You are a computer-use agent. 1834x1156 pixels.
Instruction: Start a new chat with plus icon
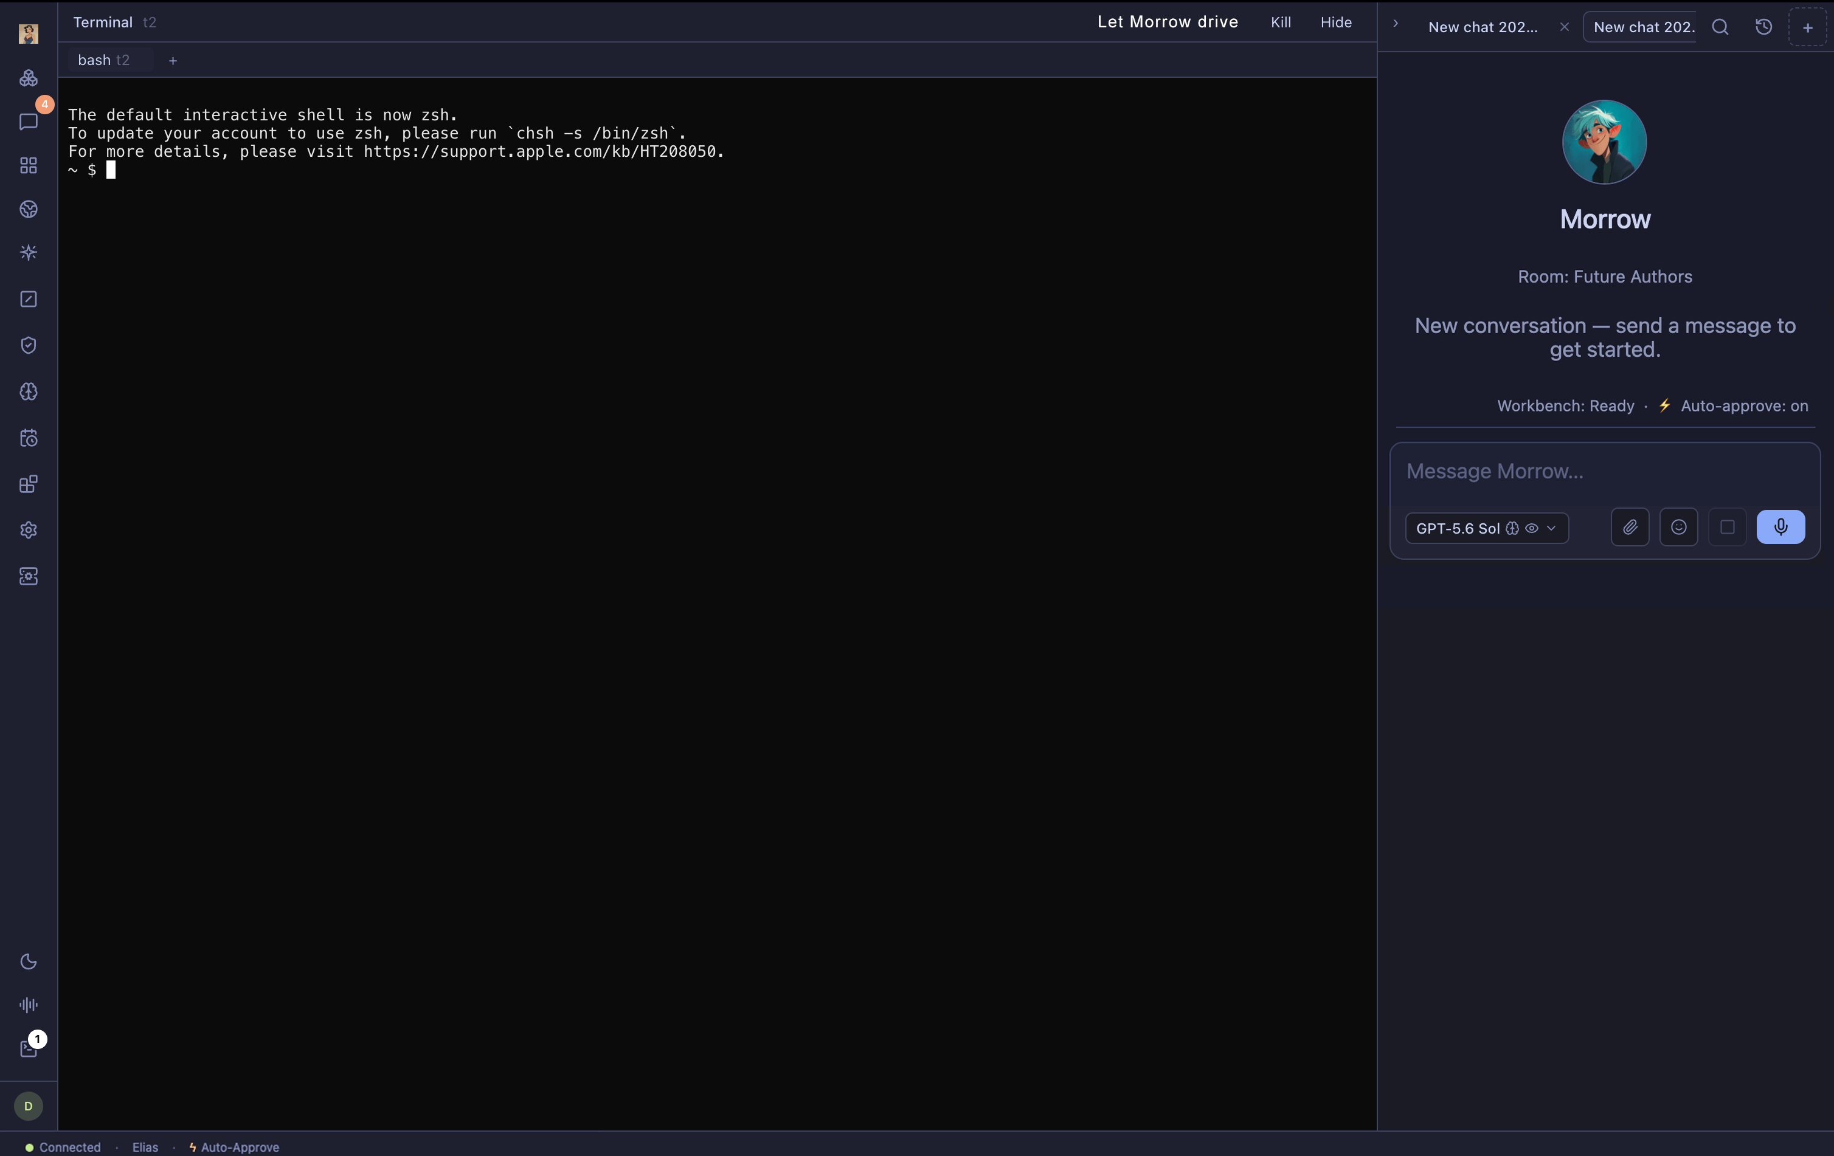[x=1807, y=27]
